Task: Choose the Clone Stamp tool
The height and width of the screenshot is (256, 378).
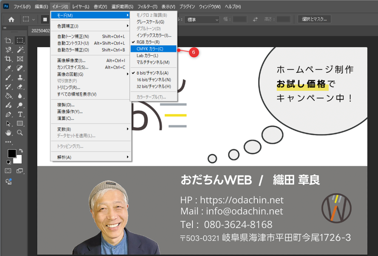Action: [20, 77]
